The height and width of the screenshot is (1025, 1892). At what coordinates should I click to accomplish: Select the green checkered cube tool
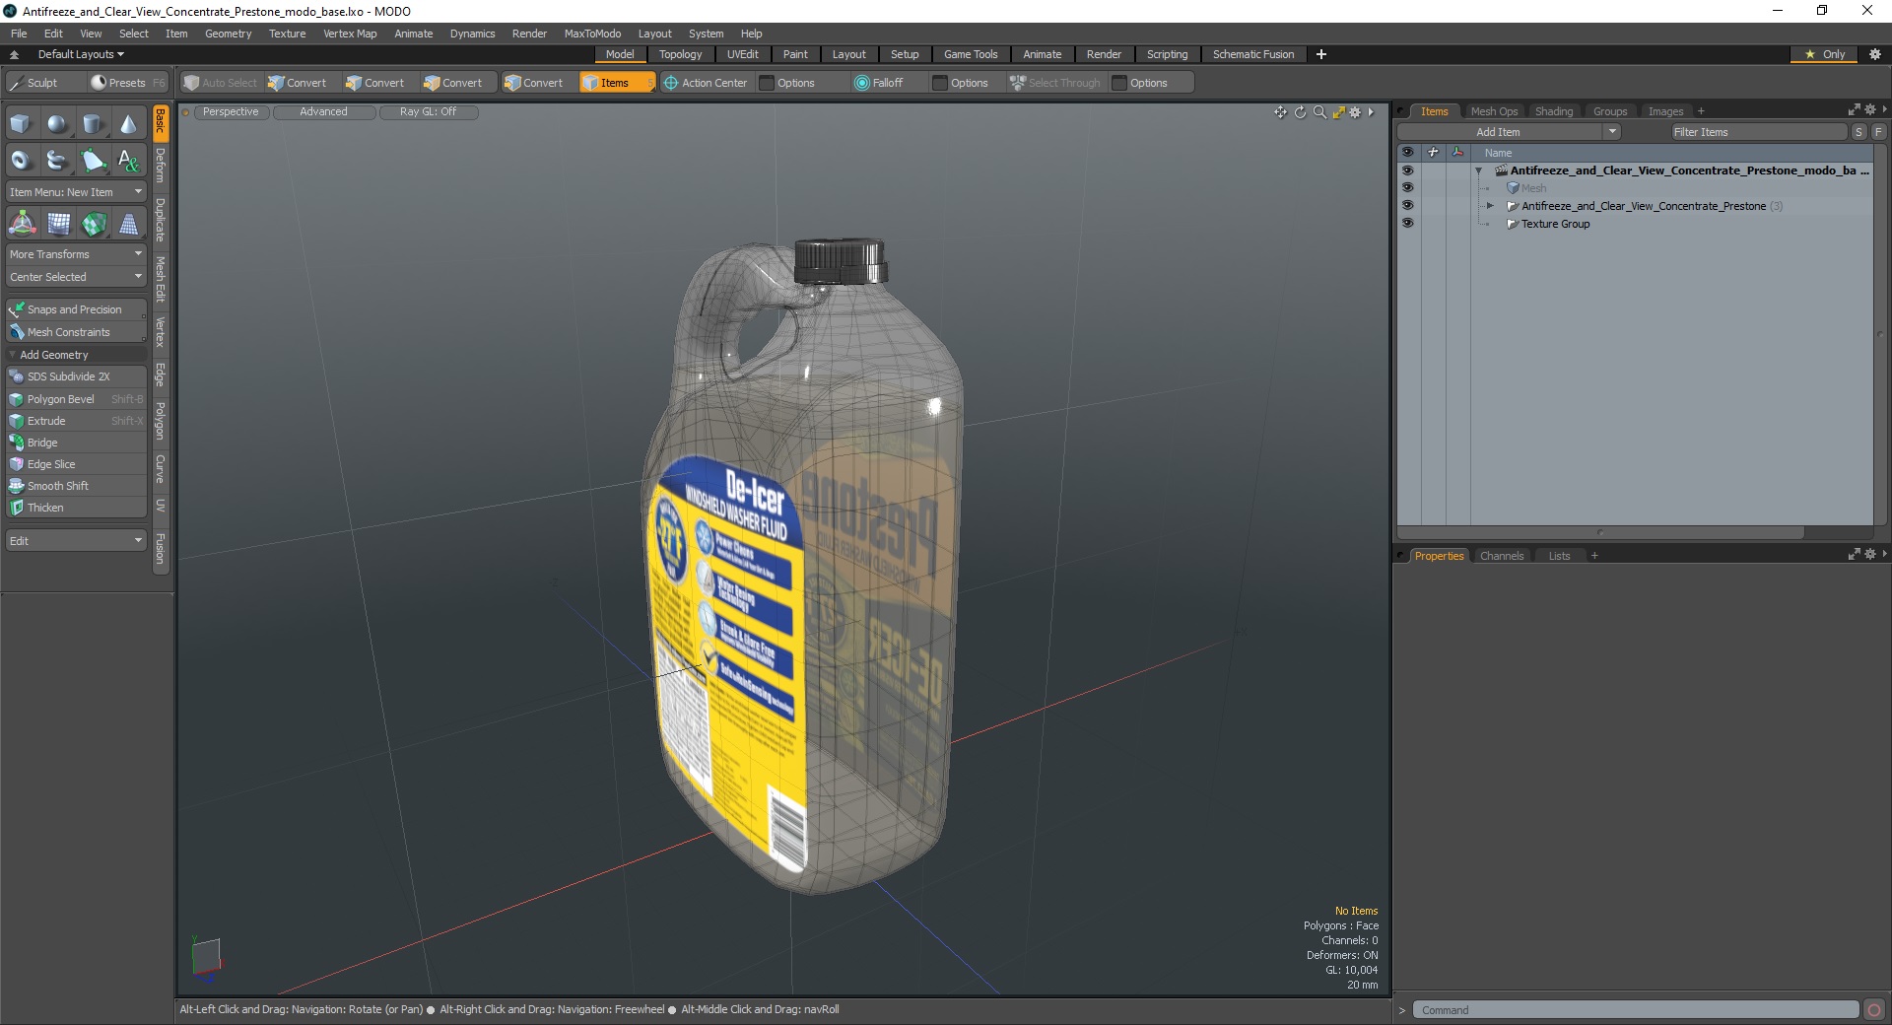pos(94,225)
